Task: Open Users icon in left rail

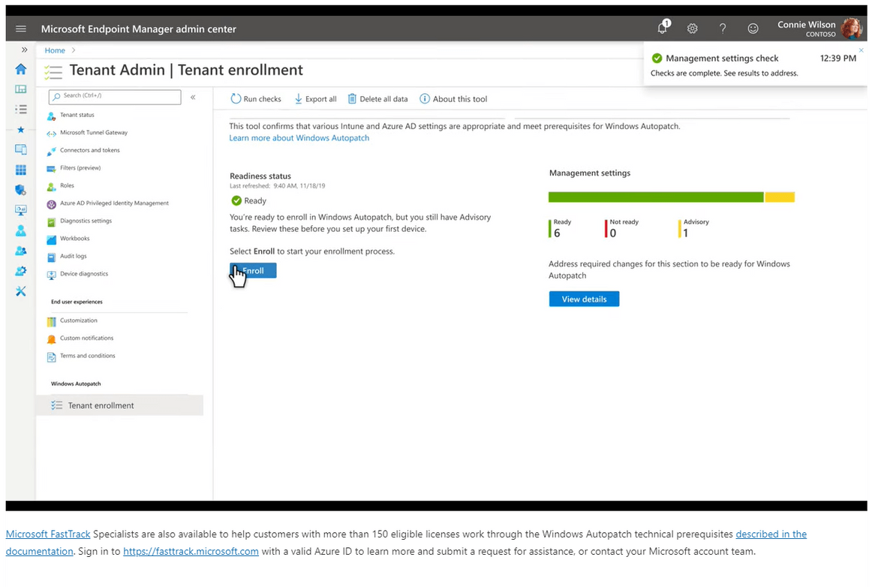Action: (21, 230)
